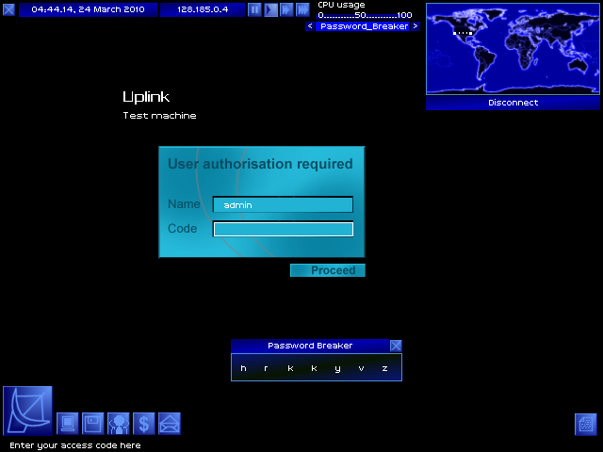The width and height of the screenshot is (603, 452).
Task: Click the right arrow next to Password_Breaker
Action: 416,26
